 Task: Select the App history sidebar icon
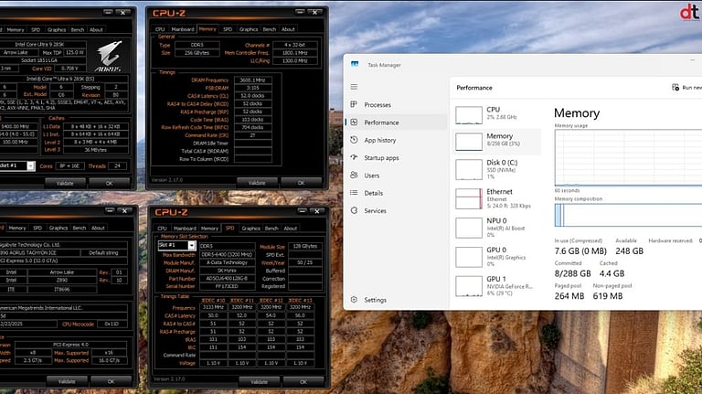point(354,140)
